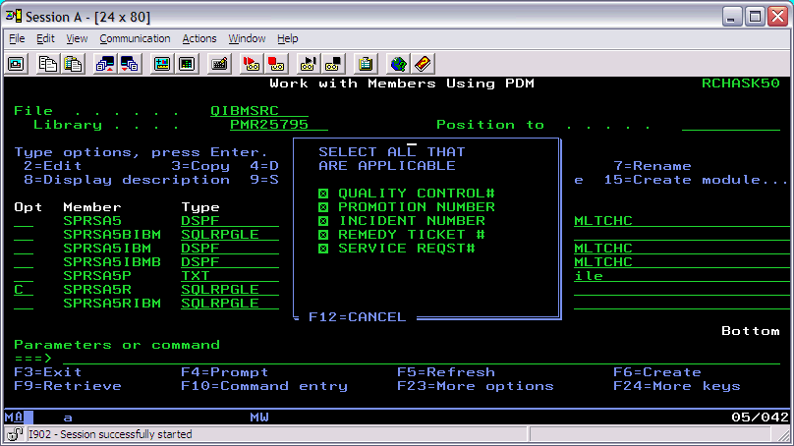Image resolution: width=794 pixels, height=446 pixels.
Task: Click the Send File to Host icon
Action: click(105, 64)
